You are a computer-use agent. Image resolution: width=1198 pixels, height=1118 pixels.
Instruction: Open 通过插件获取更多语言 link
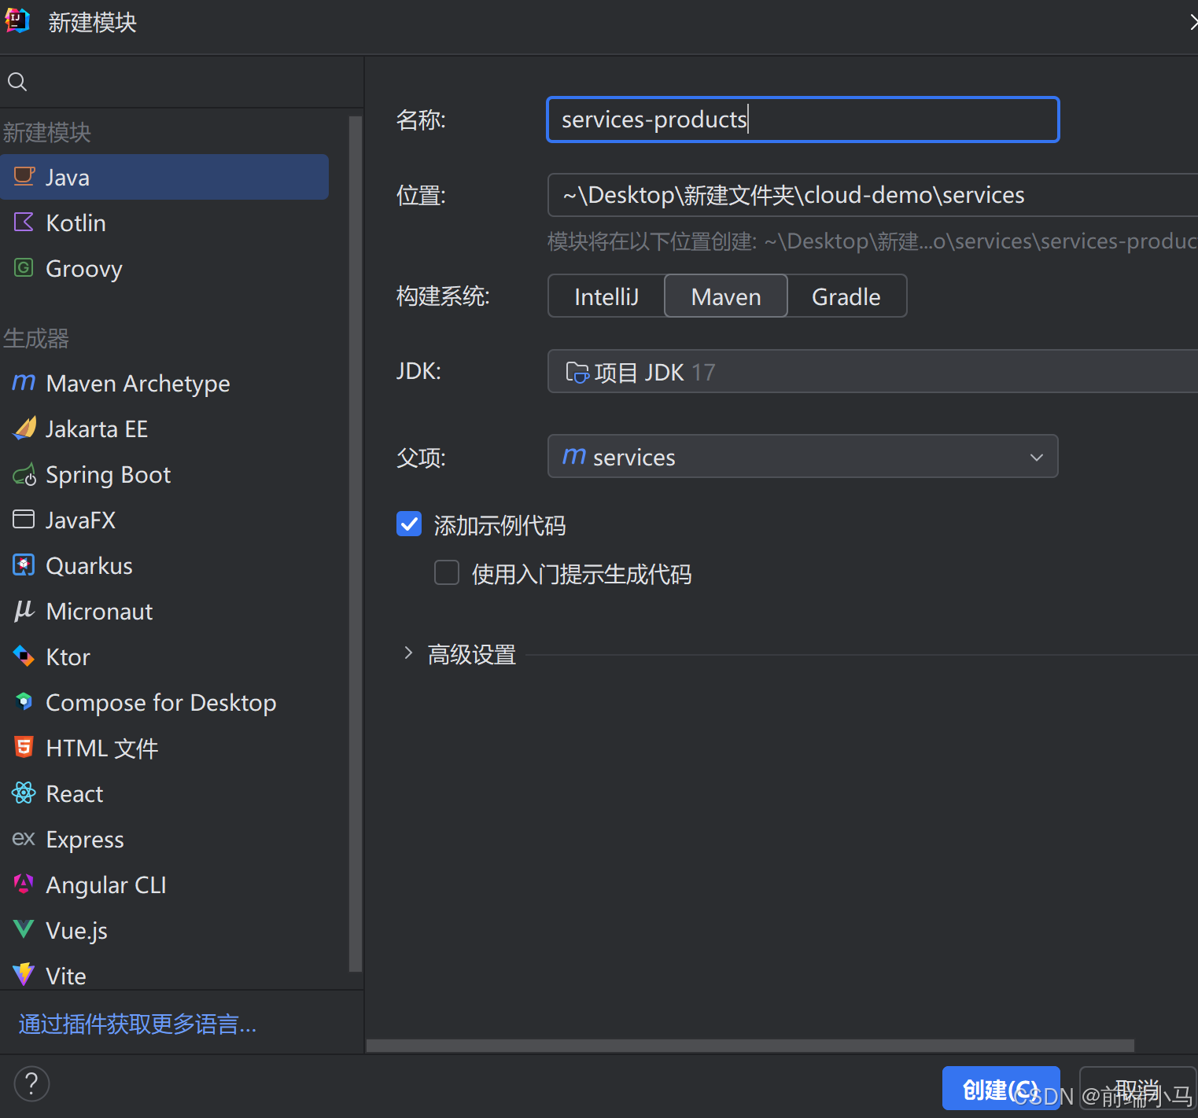tap(138, 1024)
